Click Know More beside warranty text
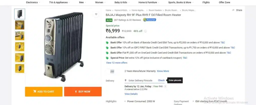Screen dimensions: 256x105 (163, 71)
